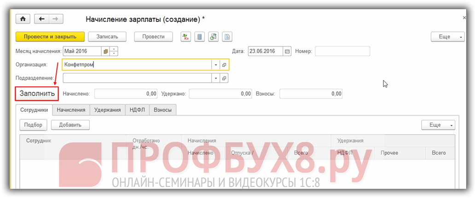Open the Еще menu above the table

point(438,125)
